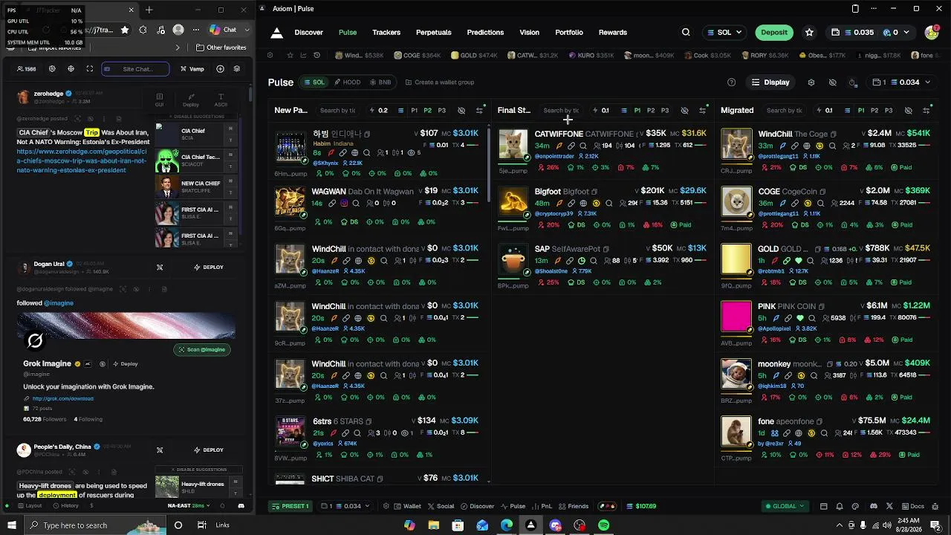Go to the Trackers tab
951x535 pixels.
click(386, 33)
